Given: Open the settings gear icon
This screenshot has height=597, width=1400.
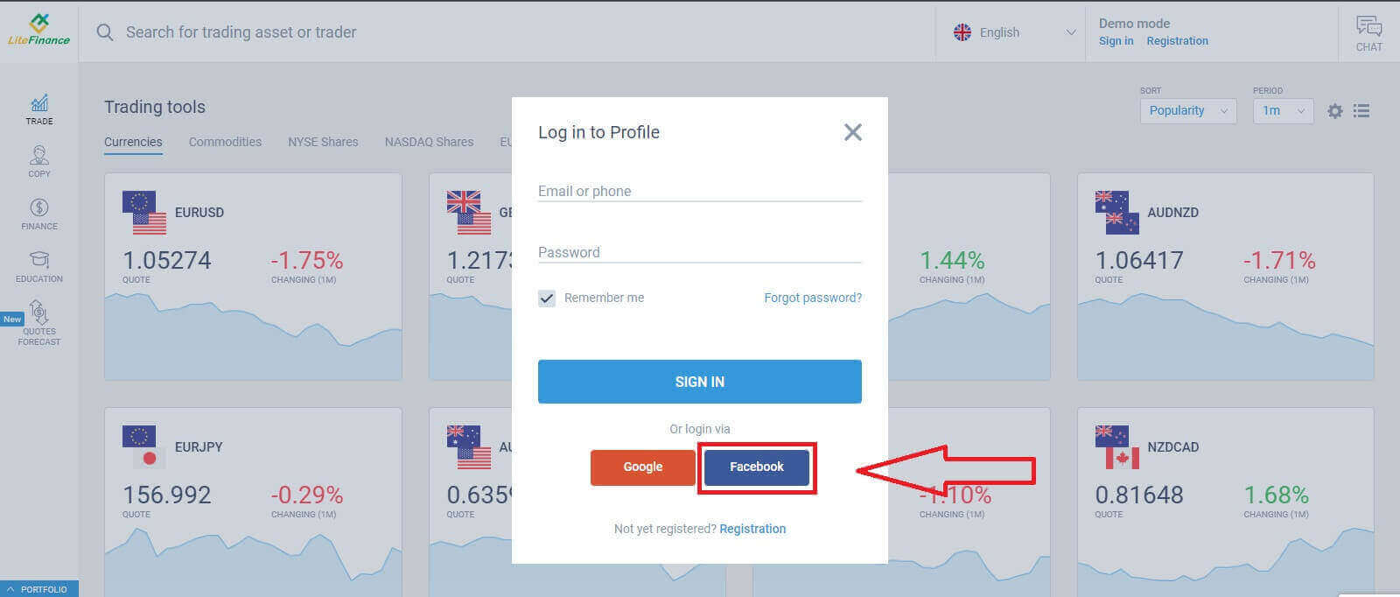Looking at the screenshot, I should tap(1334, 111).
